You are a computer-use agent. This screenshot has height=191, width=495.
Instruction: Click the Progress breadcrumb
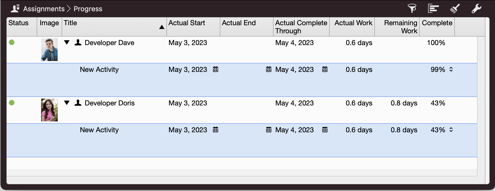click(88, 9)
